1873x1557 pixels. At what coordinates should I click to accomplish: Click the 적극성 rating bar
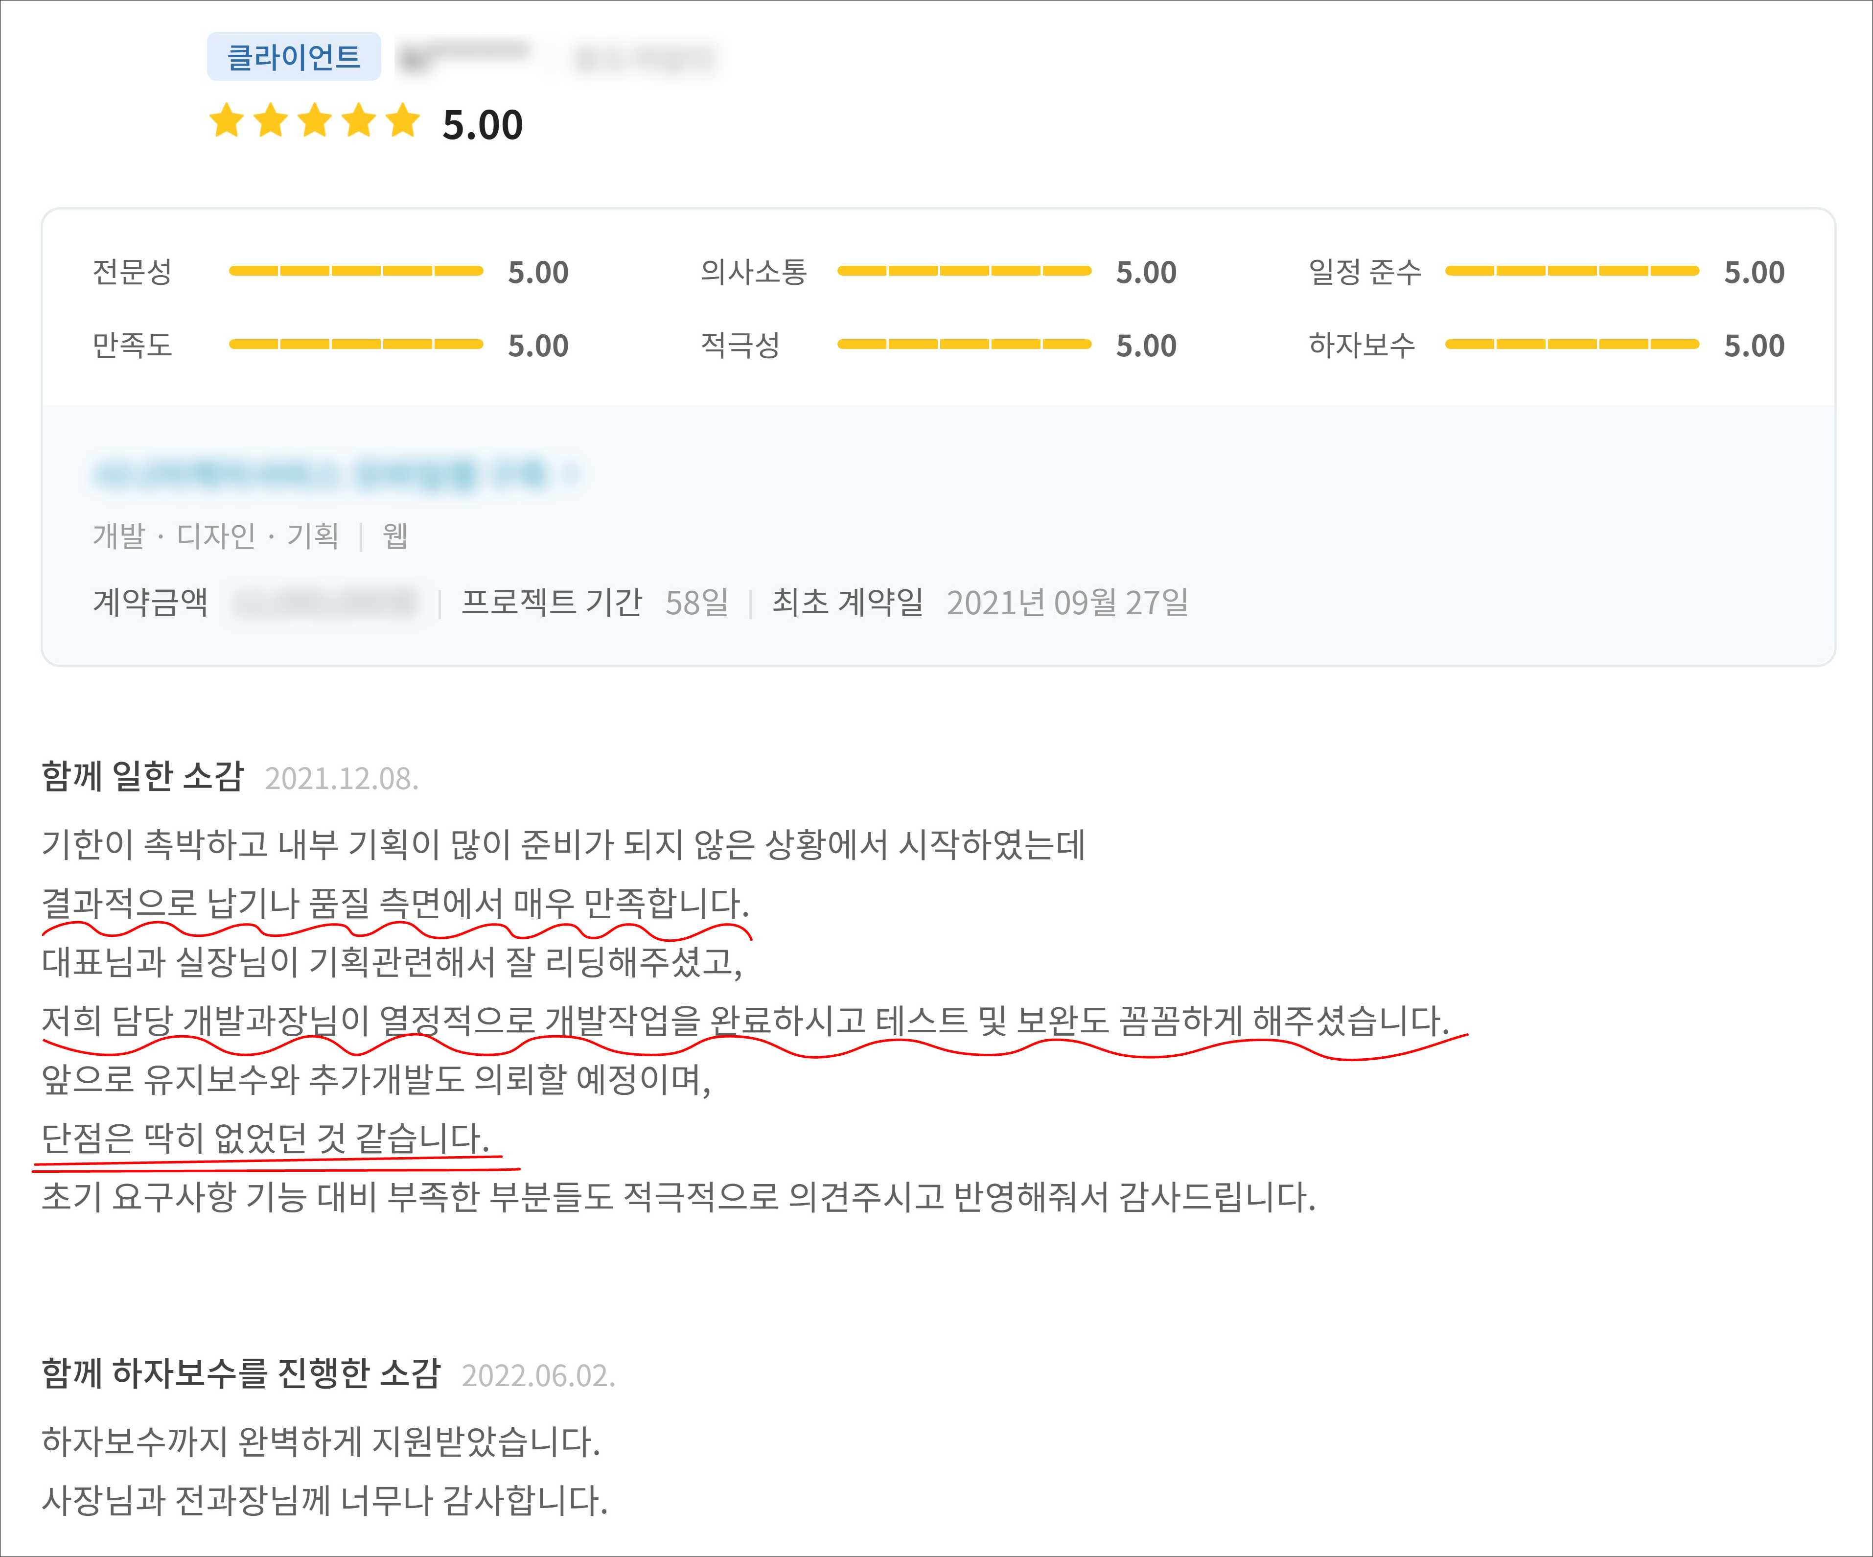(964, 344)
